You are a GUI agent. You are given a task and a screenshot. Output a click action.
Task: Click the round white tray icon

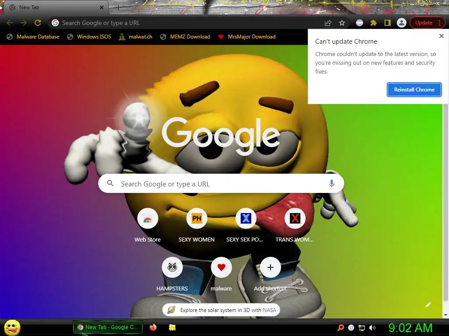(351, 328)
